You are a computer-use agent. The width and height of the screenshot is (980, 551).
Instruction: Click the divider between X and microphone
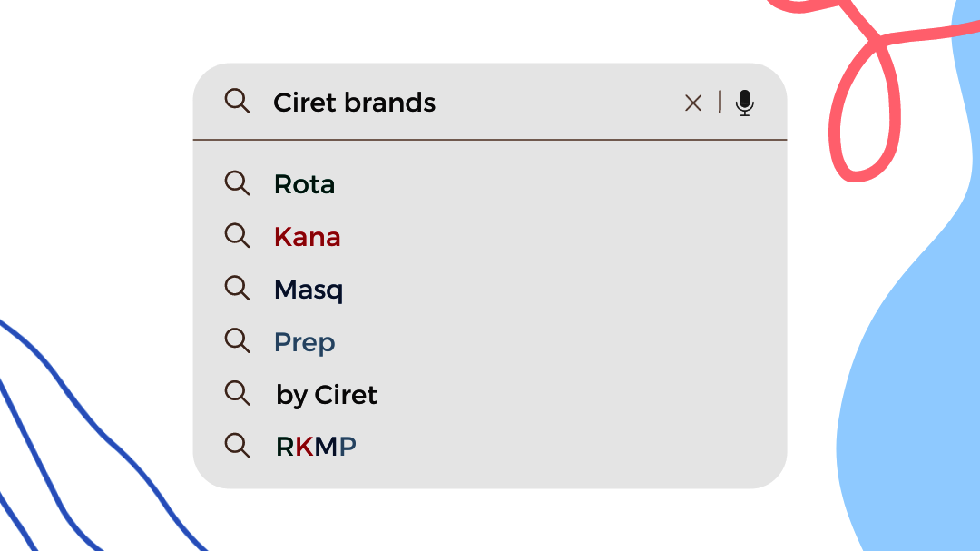point(720,102)
